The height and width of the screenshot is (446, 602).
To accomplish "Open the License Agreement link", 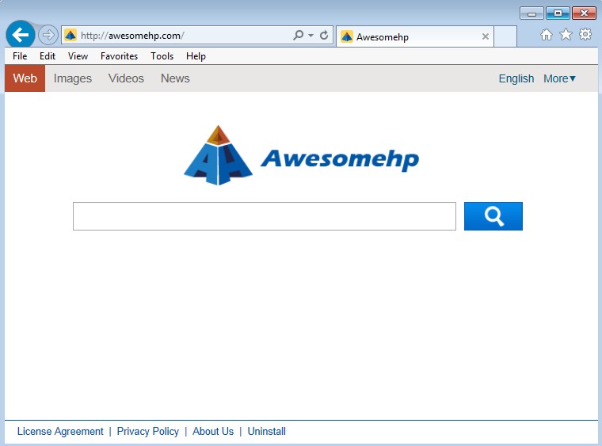I will 60,432.
